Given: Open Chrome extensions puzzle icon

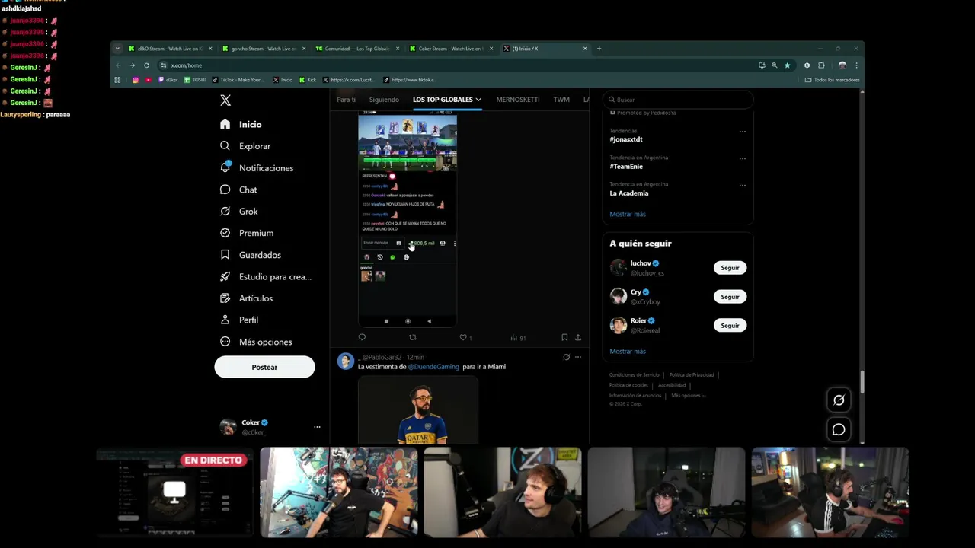Looking at the screenshot, I should [821, 65].
